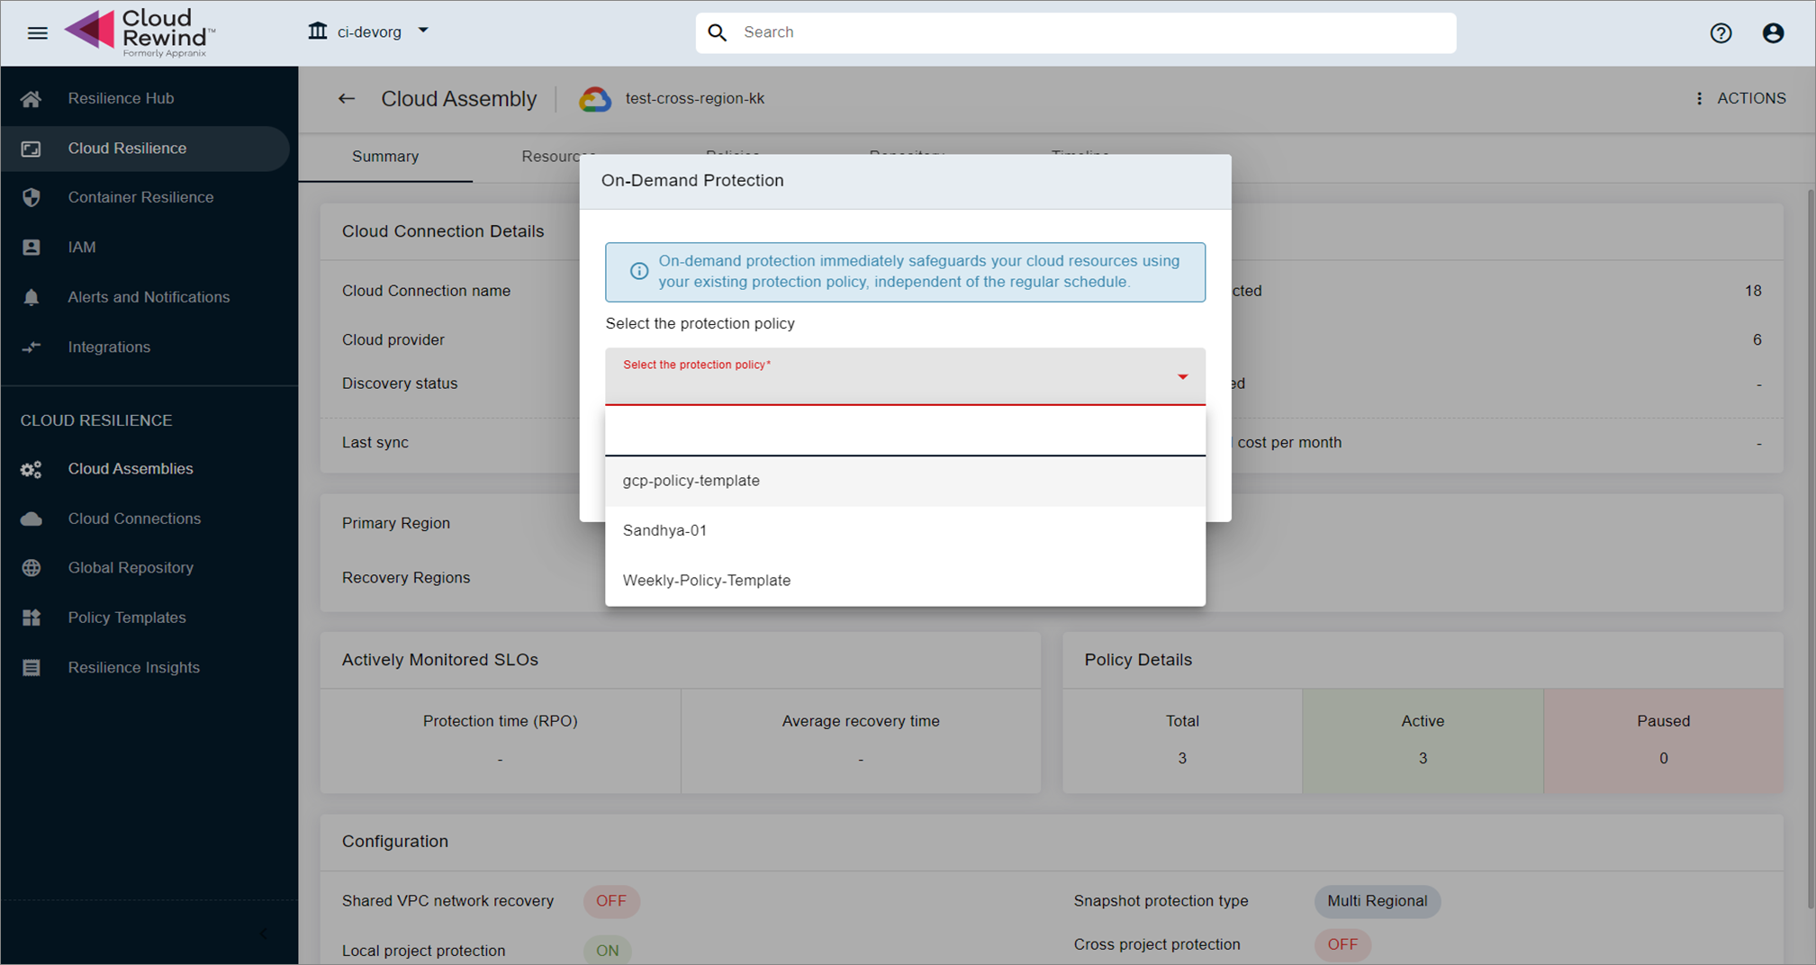
Task: Click the Cloud Rewind logo
Action: [x=140, y=33]
